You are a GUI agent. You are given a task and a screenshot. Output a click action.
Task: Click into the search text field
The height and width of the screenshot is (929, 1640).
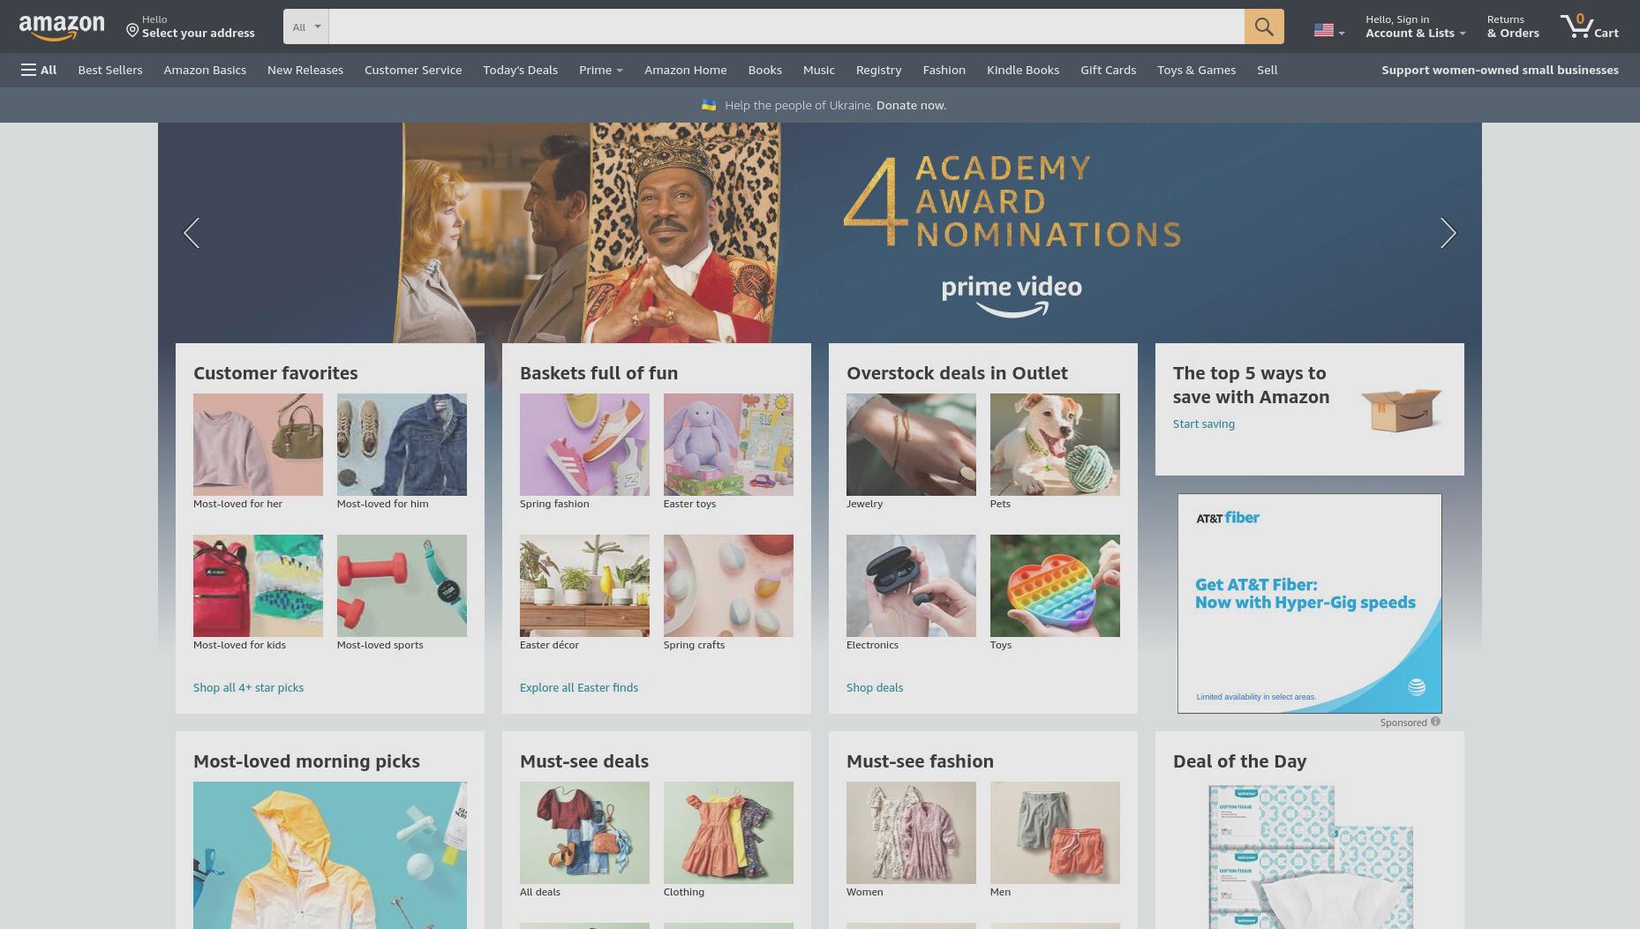[786, 26]
